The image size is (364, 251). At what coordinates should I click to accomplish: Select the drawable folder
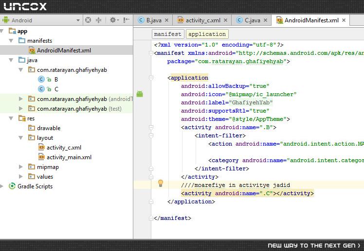point(49,128)
